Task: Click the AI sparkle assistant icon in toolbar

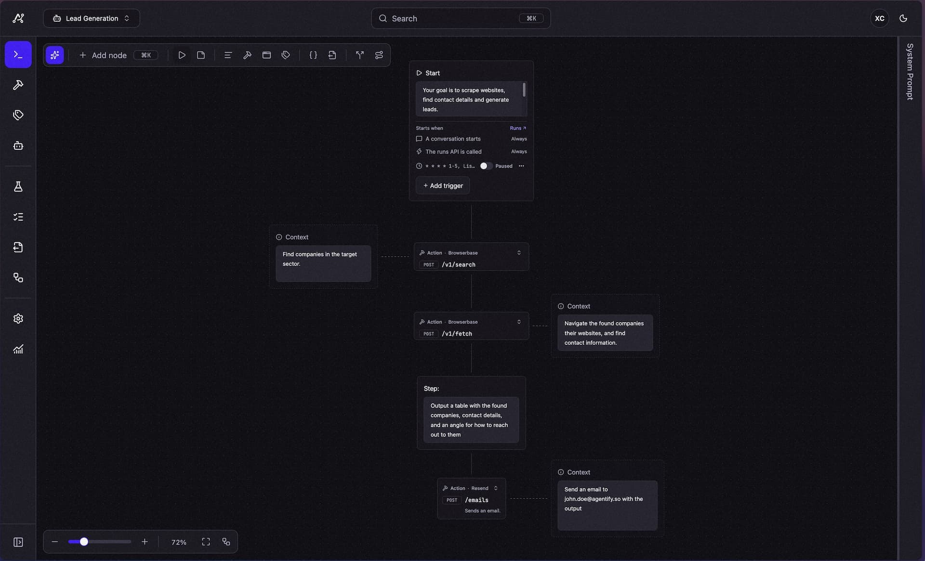Action: [x=55, y=55]
